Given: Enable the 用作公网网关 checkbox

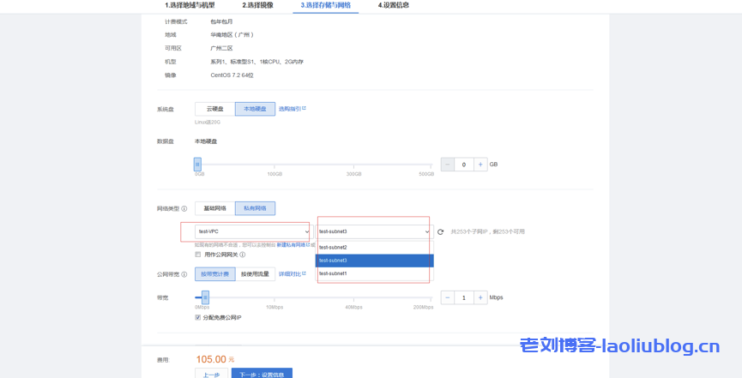Looking at the screenshot, I should coord(198,255).
